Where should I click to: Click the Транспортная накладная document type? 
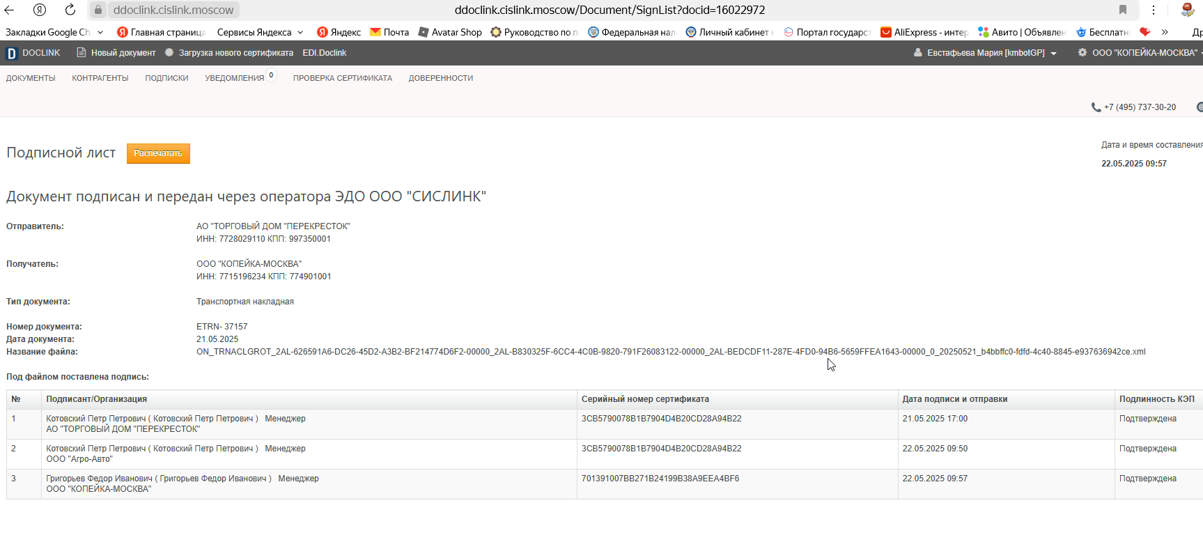(245, 302)
